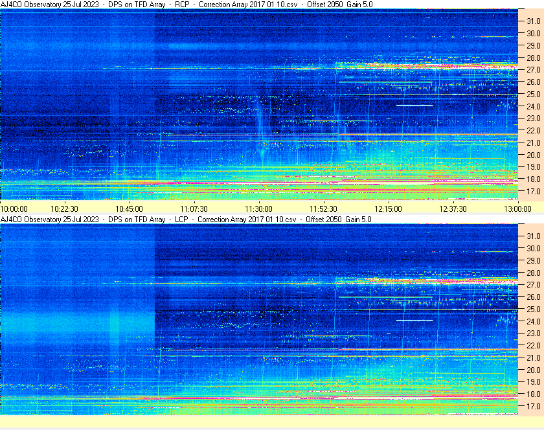
Task: Click the RCP spectrogram title text
Action: [187, 5]
